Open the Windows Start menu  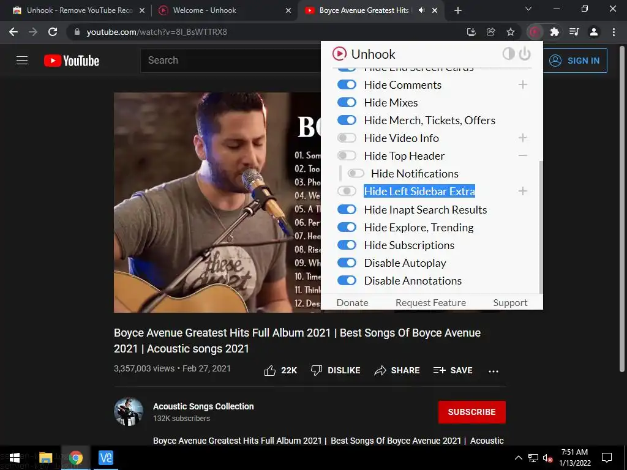[x=15, y=458]
